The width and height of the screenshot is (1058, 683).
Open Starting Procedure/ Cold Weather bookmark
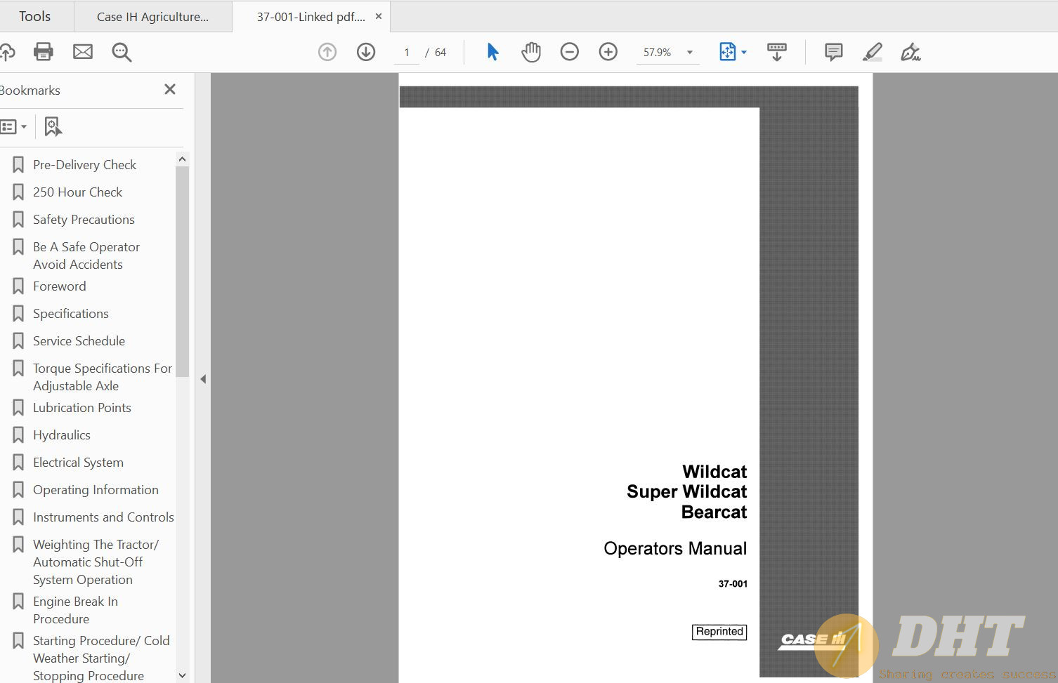101,658
